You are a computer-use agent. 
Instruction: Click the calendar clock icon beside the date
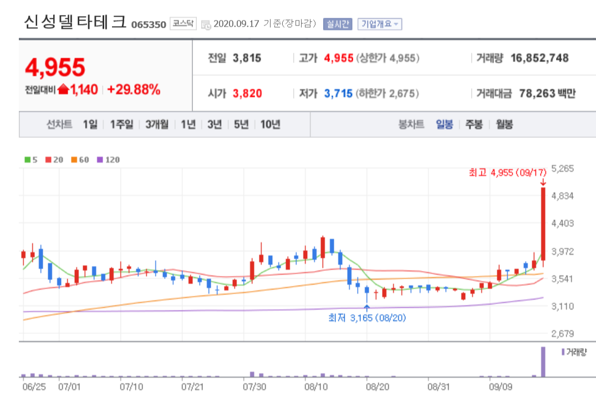coord(206,25)
